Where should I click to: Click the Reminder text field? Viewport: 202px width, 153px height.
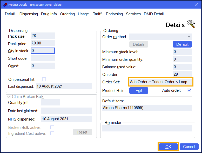click(x=147, y=128)
